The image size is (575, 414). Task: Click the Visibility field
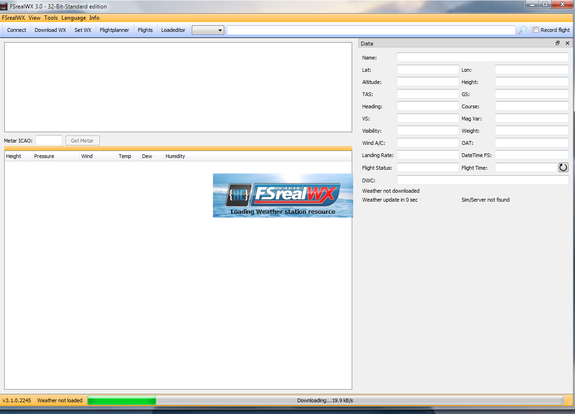point(428,130)
